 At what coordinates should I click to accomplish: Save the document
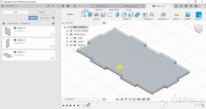click(x=75, y=6)
